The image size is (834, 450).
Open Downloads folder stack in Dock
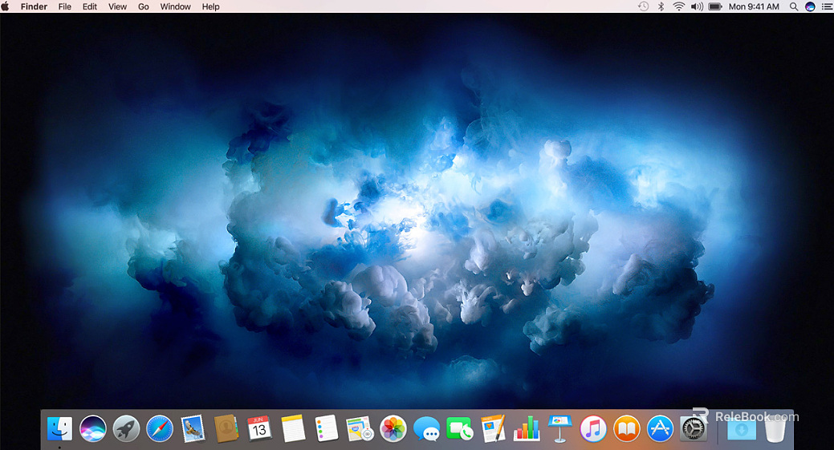click(741, 429)
